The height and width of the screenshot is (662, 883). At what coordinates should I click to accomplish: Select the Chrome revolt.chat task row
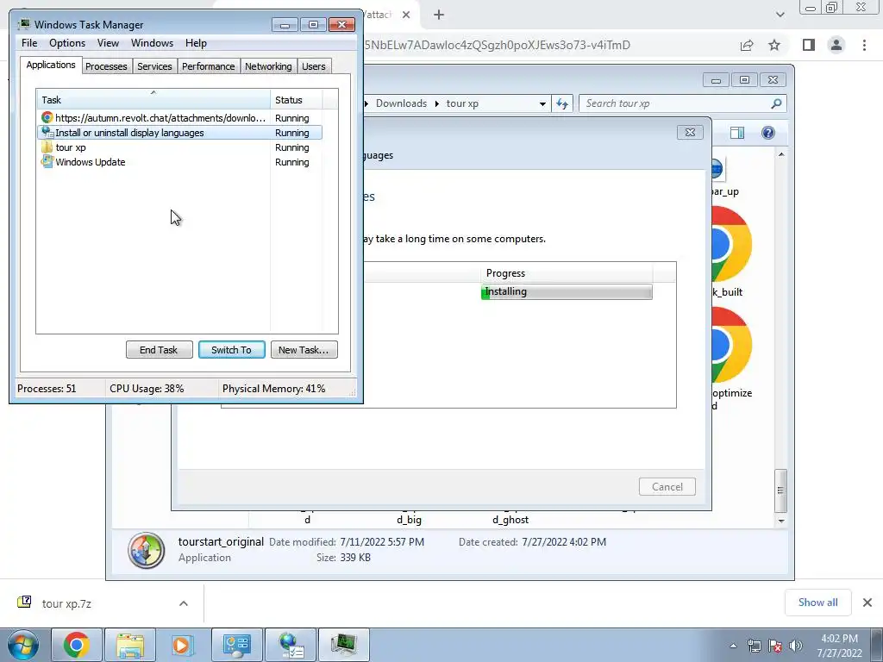[179, 118]
